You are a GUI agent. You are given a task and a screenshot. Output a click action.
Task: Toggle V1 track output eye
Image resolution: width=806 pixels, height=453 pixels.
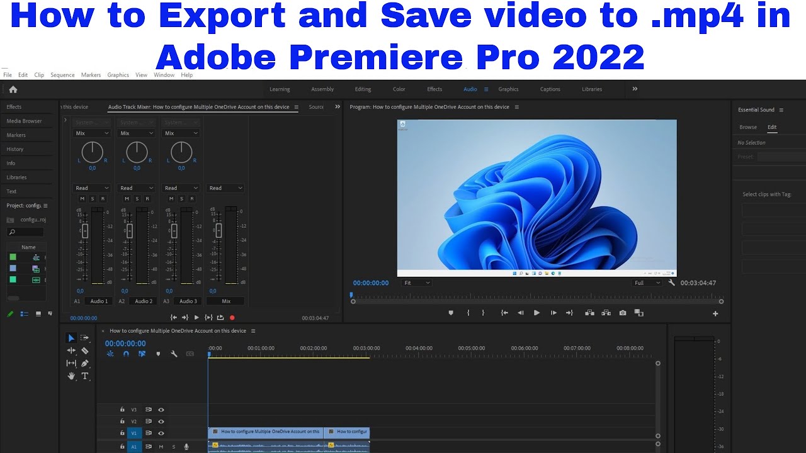point(161,433)
